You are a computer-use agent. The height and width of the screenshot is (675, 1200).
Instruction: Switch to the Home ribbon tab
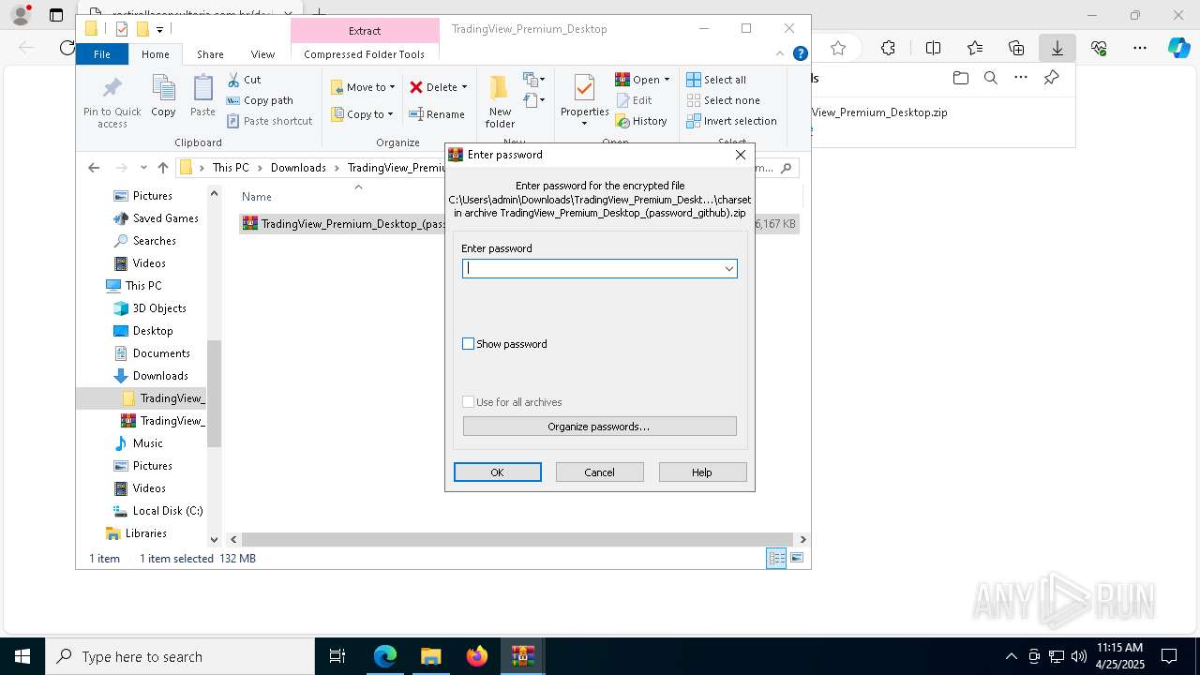point(156,54)
